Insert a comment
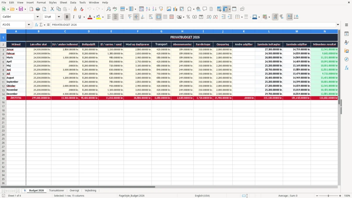Screen dimensions: 352x198 (x=205, y=9)
